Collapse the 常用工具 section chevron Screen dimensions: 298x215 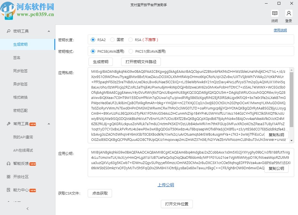(x=49, y=124)
